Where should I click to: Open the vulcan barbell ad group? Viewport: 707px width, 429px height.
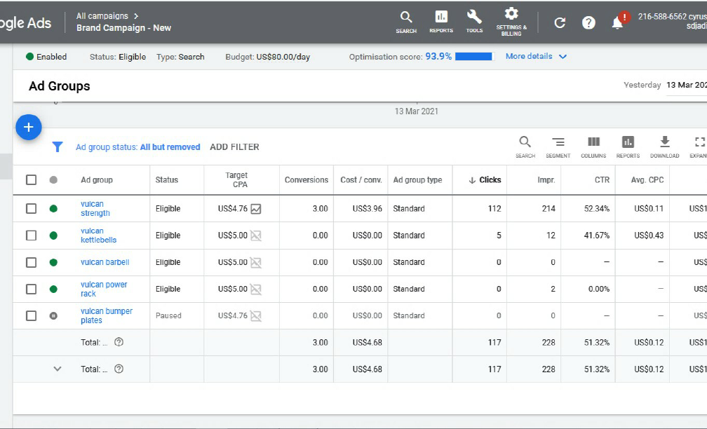(x=105, y=262)
